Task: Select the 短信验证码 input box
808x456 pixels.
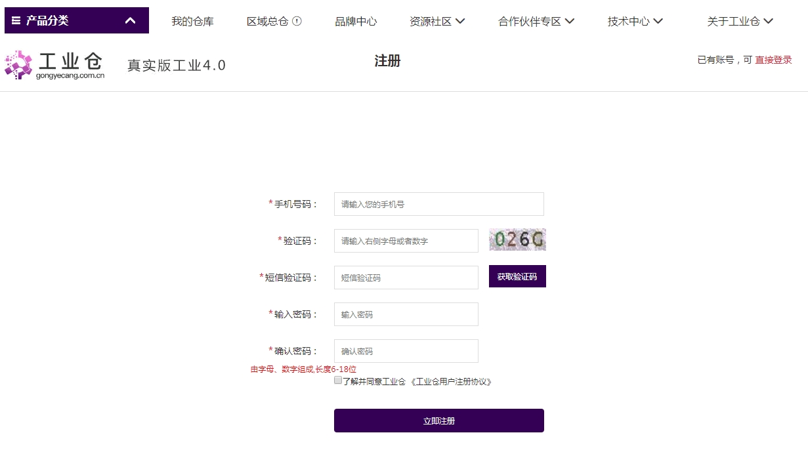Action: pyautogui.click(x=406, y=278)
